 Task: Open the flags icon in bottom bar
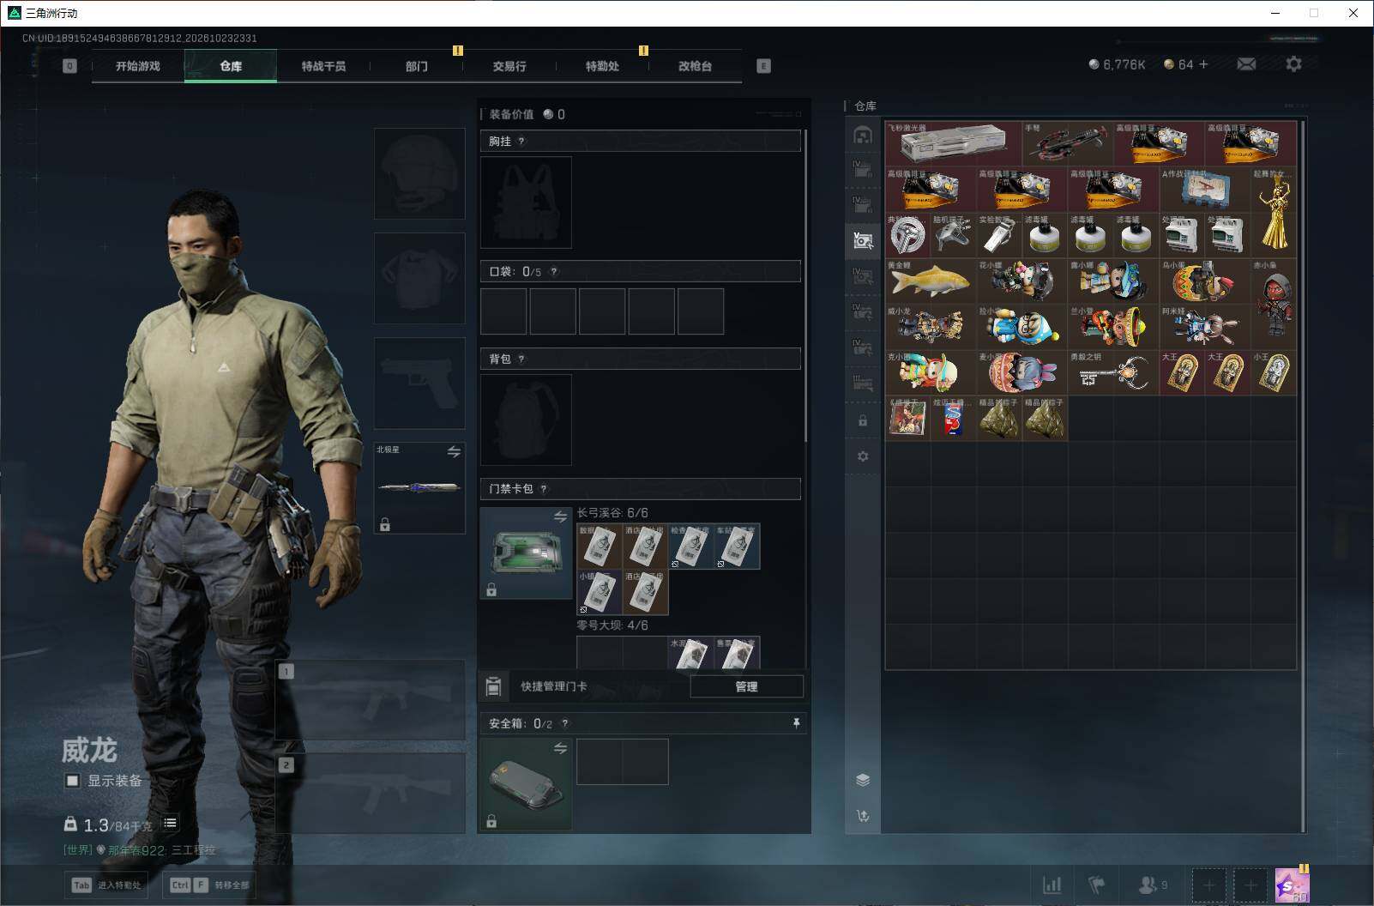[x=1096, y=885]
